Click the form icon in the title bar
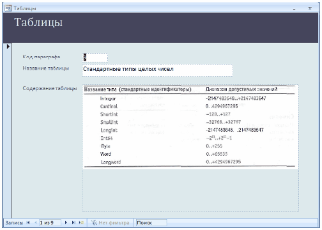This screenshot has width=322, height=230. (8, 8)
